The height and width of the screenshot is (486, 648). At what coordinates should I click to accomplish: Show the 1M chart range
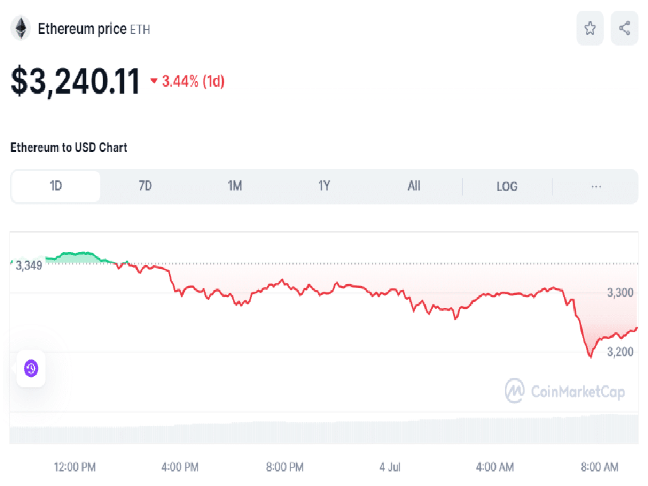coord(235,186)
